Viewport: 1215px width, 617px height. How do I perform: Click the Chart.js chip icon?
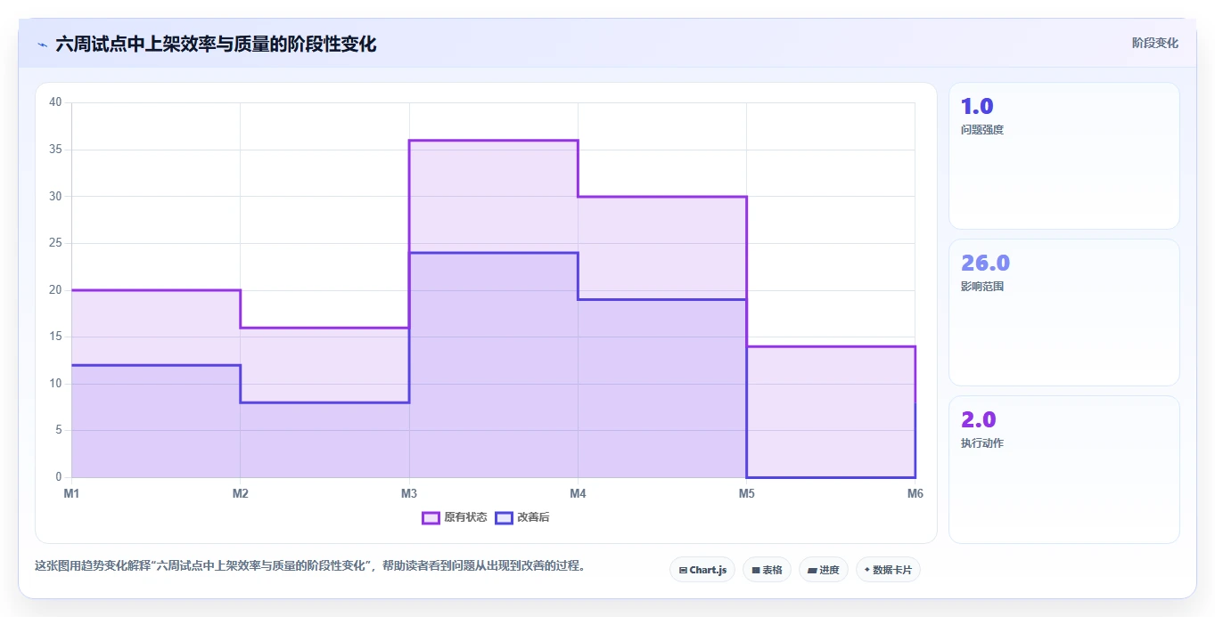point(683,570)
